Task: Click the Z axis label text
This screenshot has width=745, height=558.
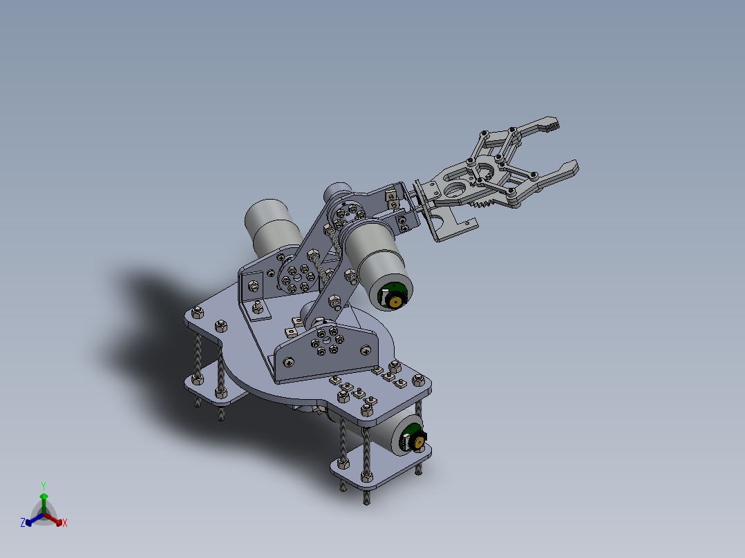Action: point(22,521)
